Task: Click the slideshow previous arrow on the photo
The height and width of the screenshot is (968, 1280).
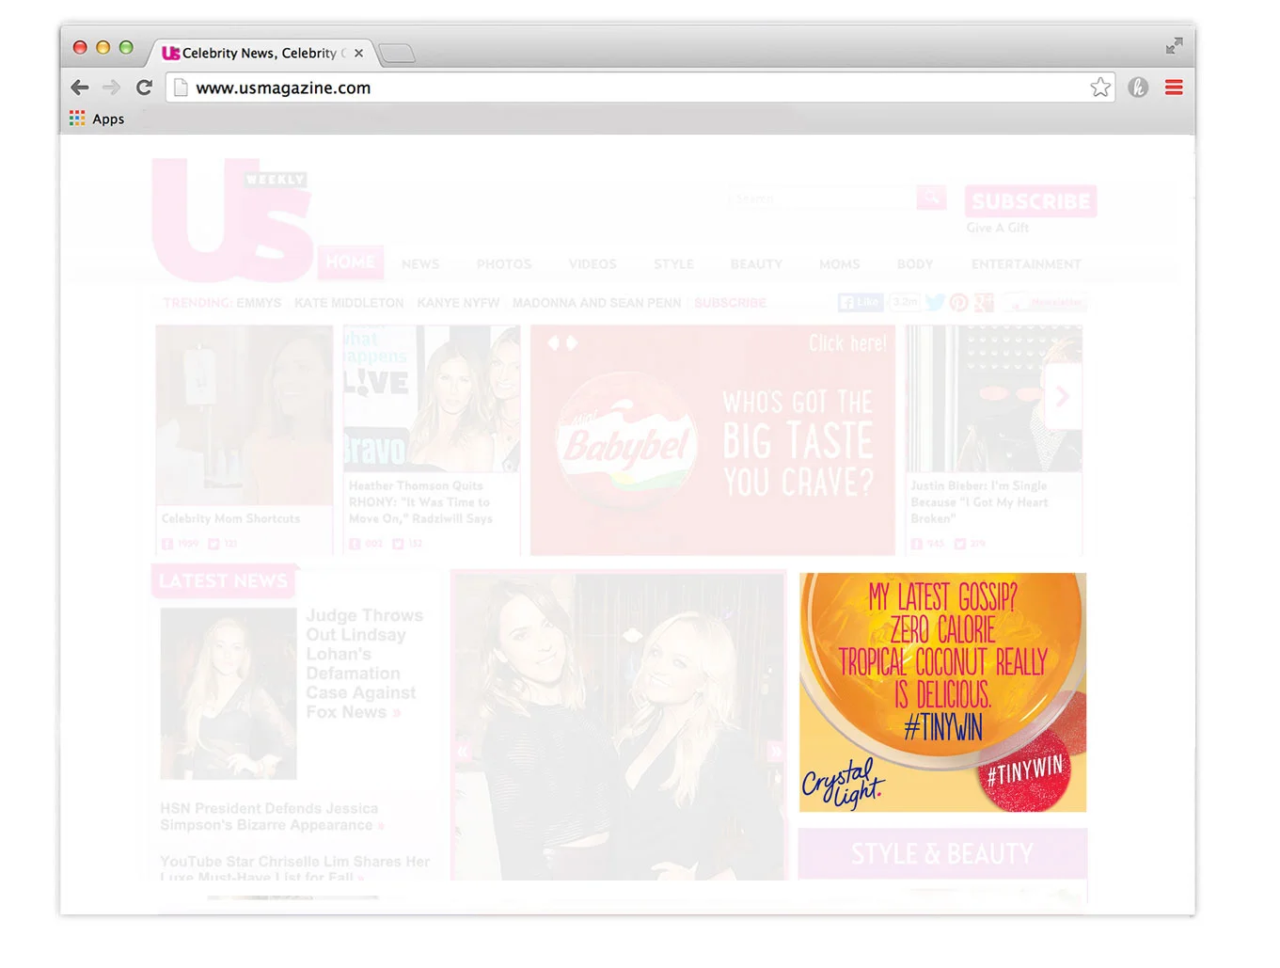Action: click(x=463, y=751)
